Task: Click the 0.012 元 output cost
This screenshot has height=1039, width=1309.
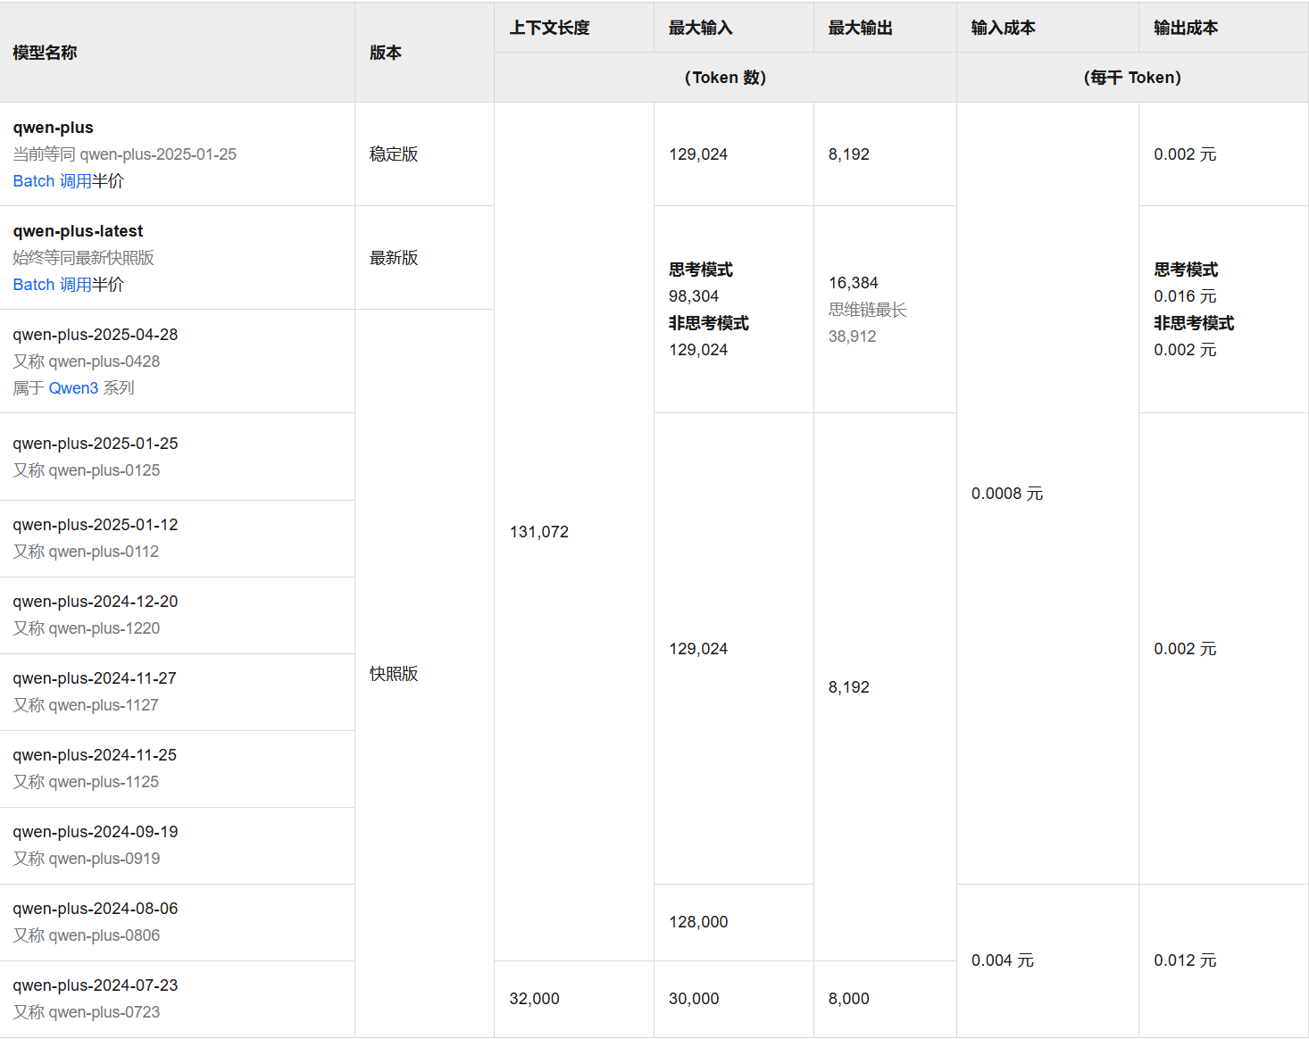Action: click(1185, 960)
